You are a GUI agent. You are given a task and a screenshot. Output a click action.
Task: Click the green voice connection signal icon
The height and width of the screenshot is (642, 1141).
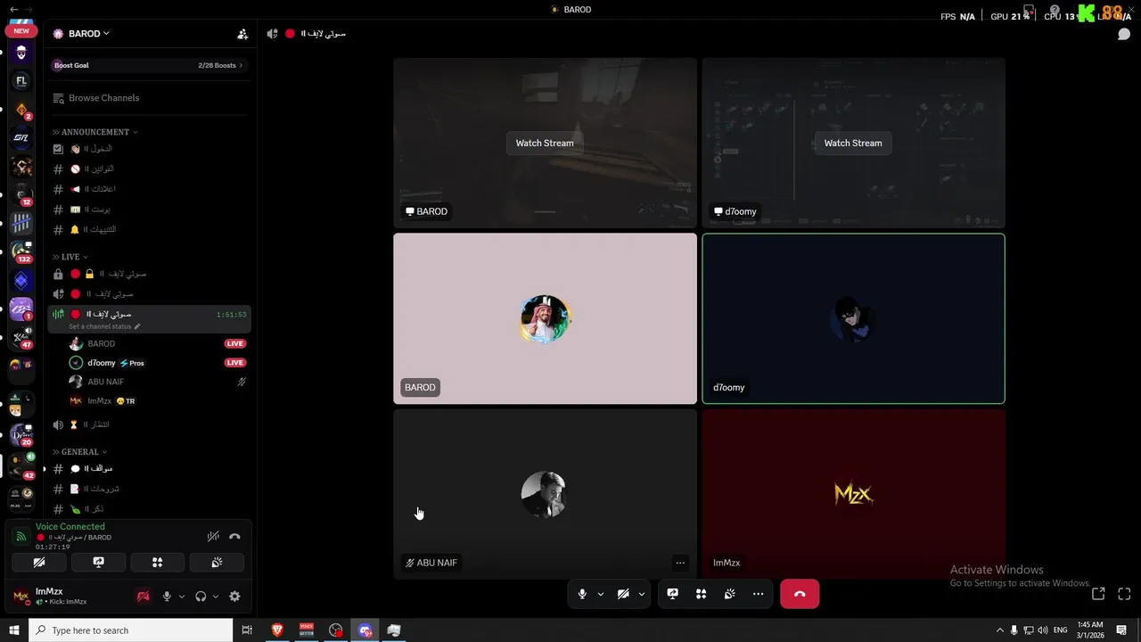point(21,536)
